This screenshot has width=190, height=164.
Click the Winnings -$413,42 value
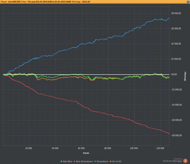click(86, 2)
